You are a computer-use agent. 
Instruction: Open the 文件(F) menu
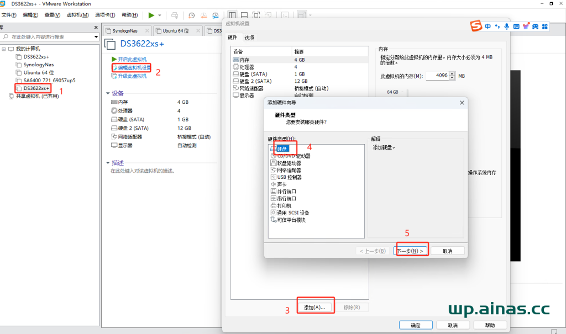click(x=9, y=15)
